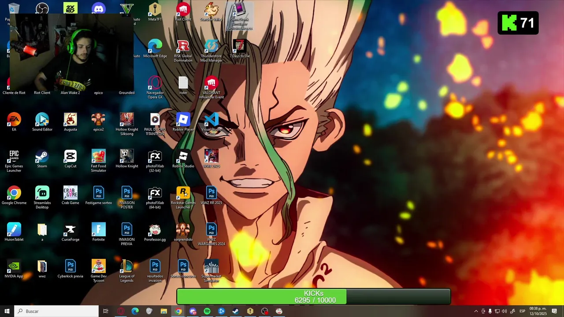Open Spotify from the taskbar
Viewport: 564px width, 317px height.
click(207, 311)
